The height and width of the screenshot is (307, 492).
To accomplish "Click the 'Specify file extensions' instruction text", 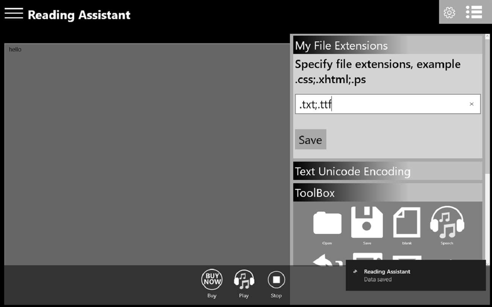I will click(378, 72).
